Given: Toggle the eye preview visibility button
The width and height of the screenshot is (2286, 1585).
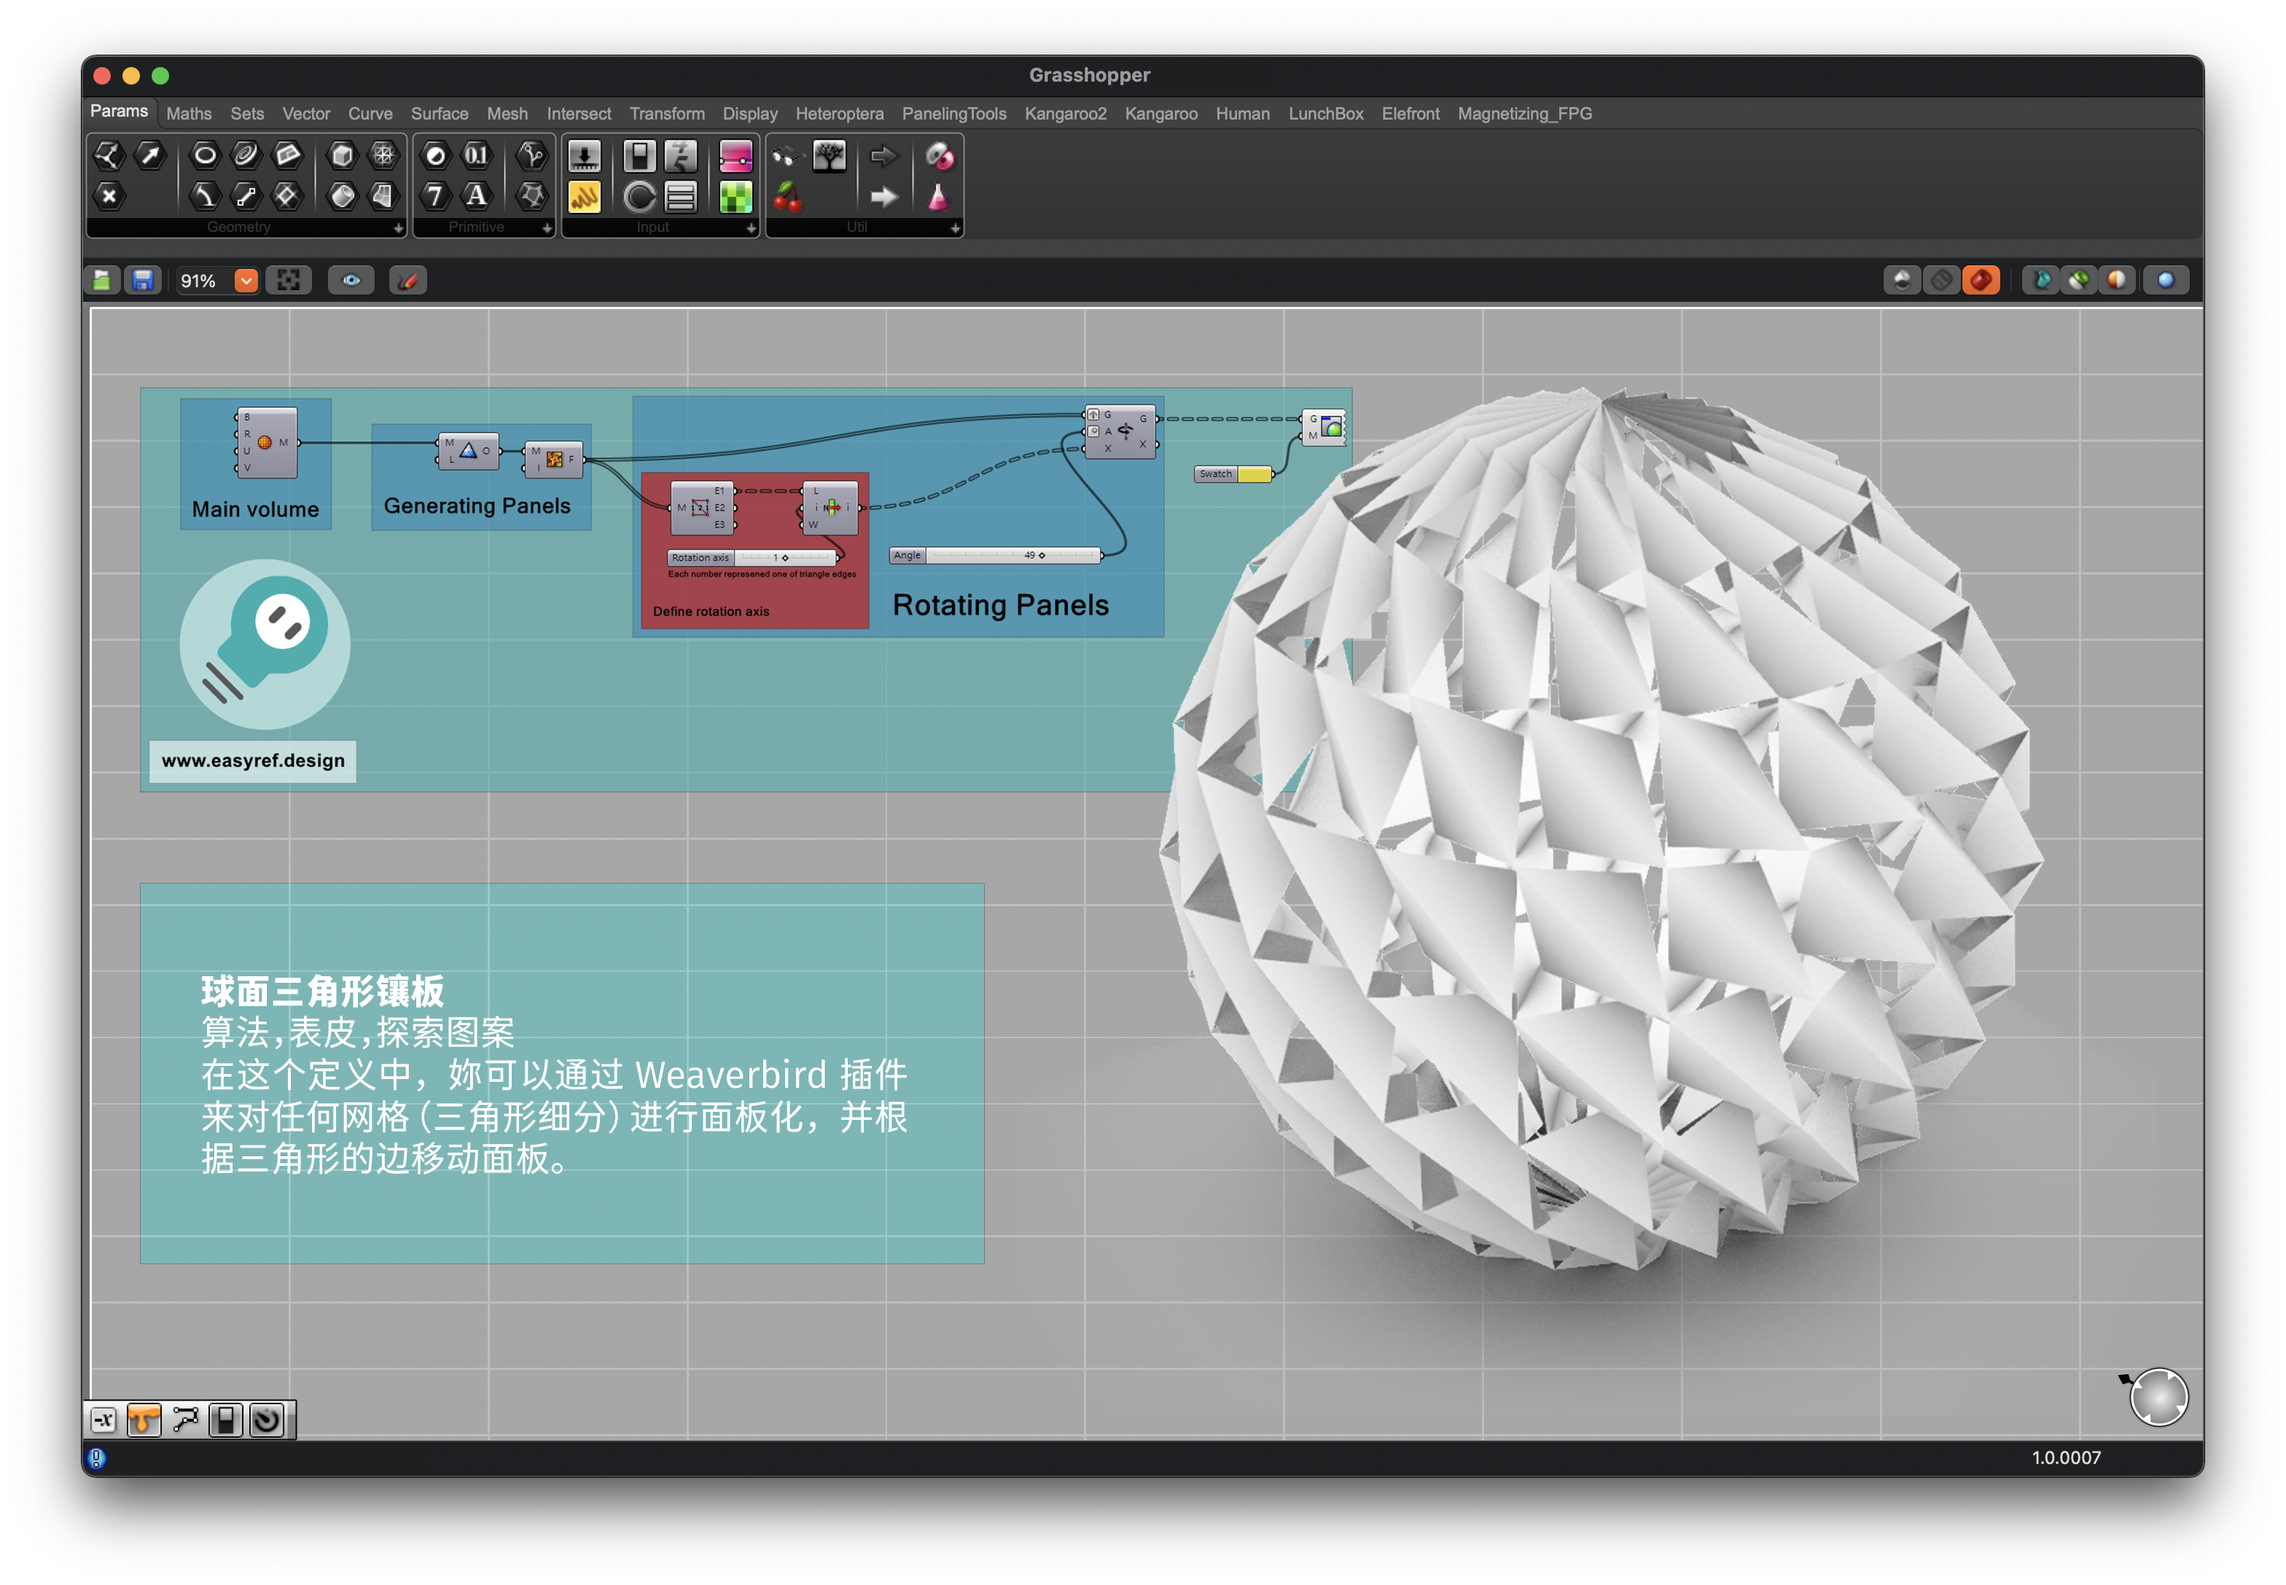Looking at the screenshot, I should coord(351,281).
